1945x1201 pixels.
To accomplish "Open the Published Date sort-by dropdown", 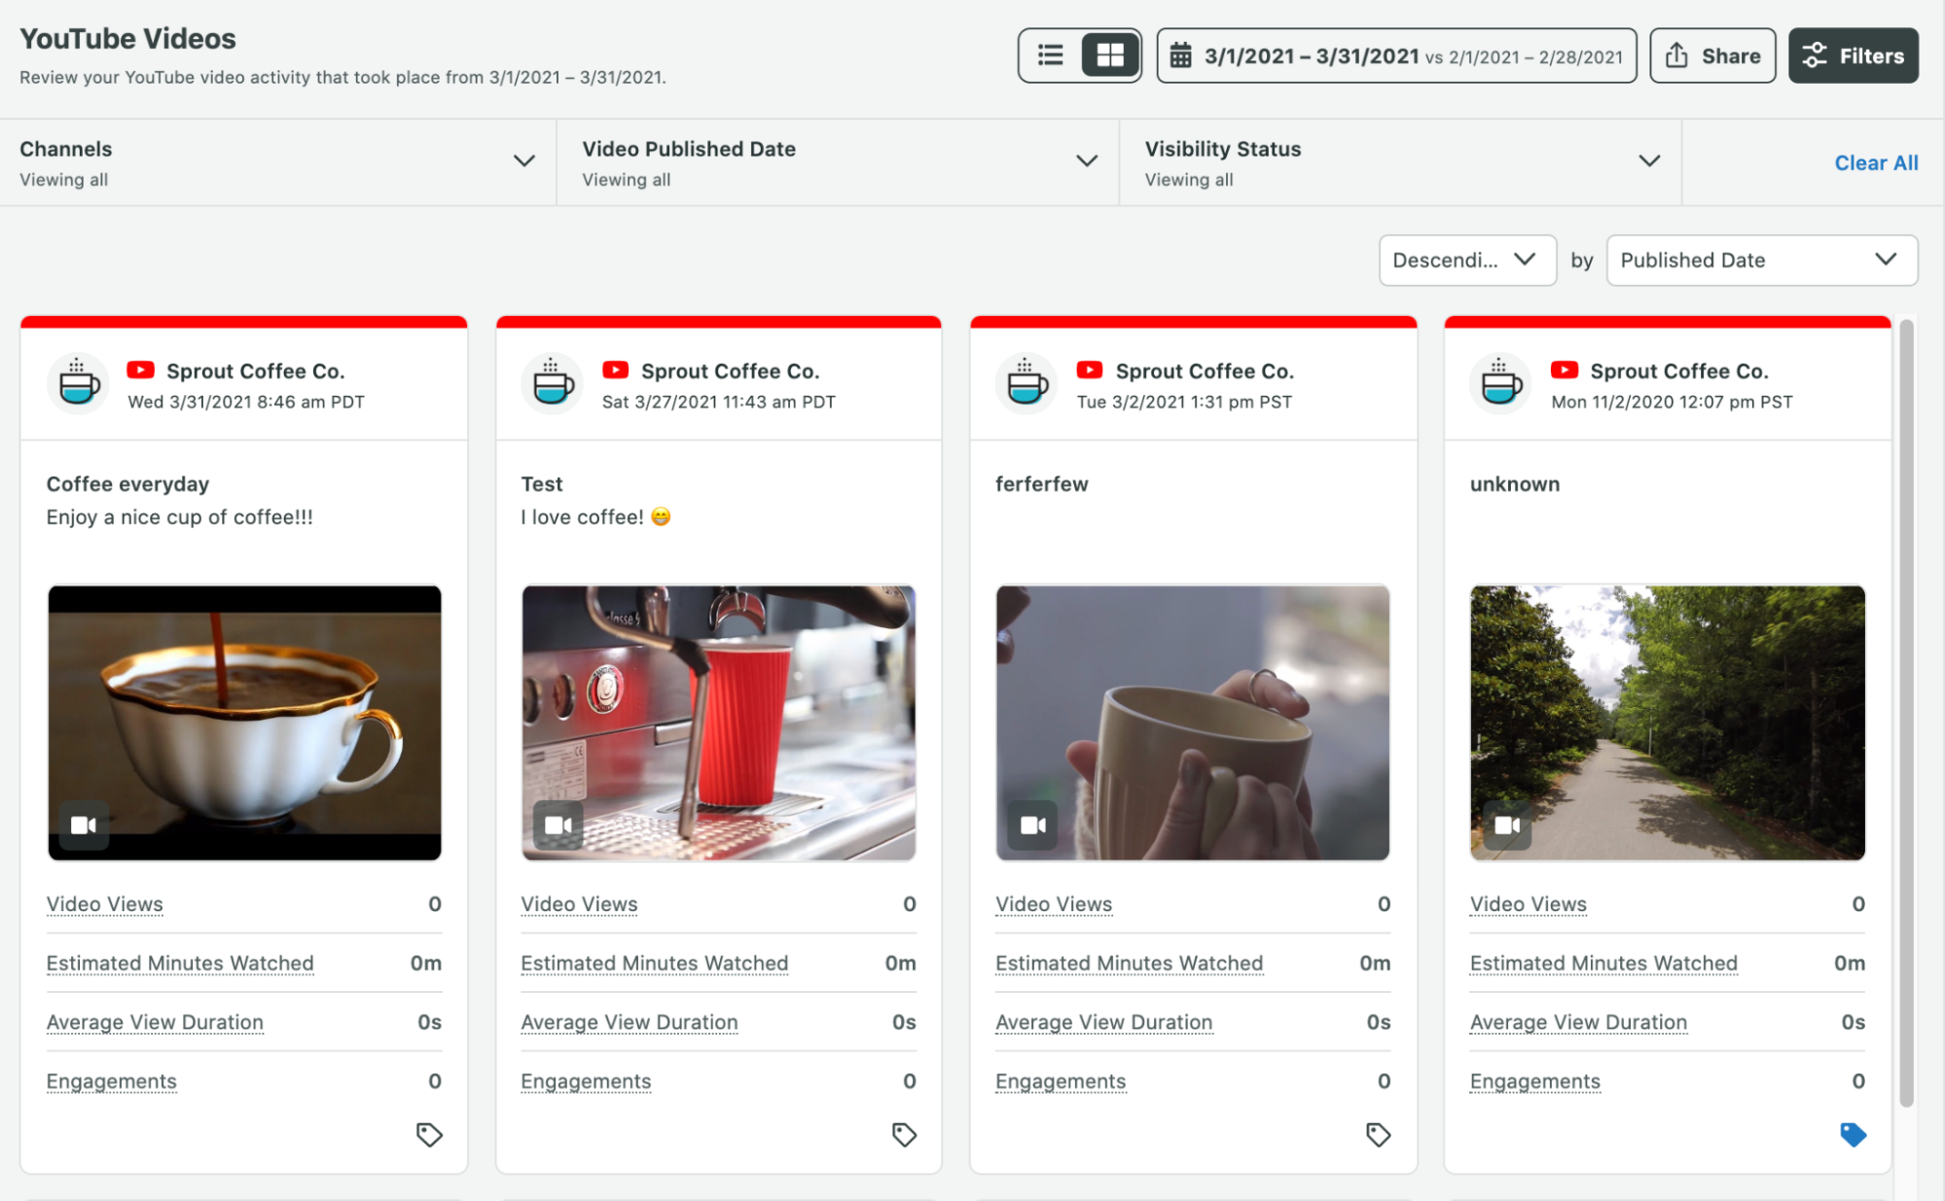I will pyautogui.click(x=1760, y=260).
